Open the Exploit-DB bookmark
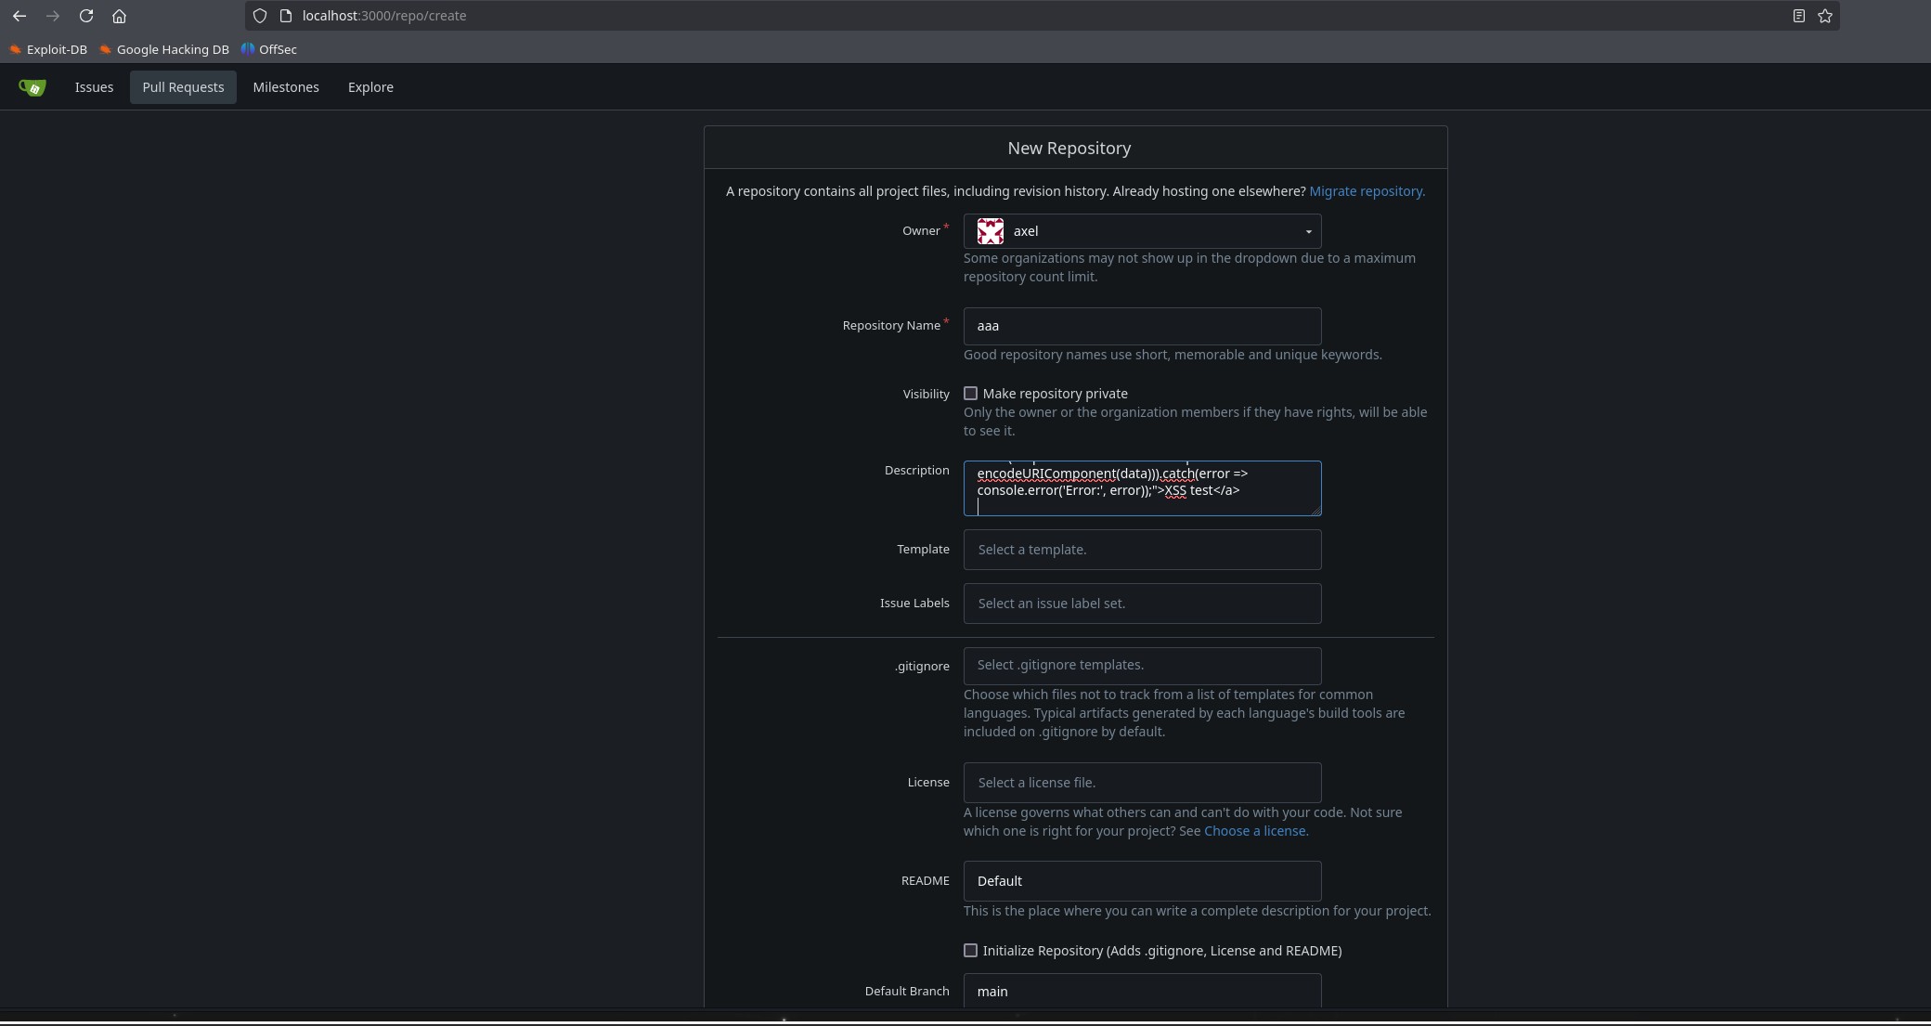This screenshot has height=1026, width=1931. coord(48,49)
